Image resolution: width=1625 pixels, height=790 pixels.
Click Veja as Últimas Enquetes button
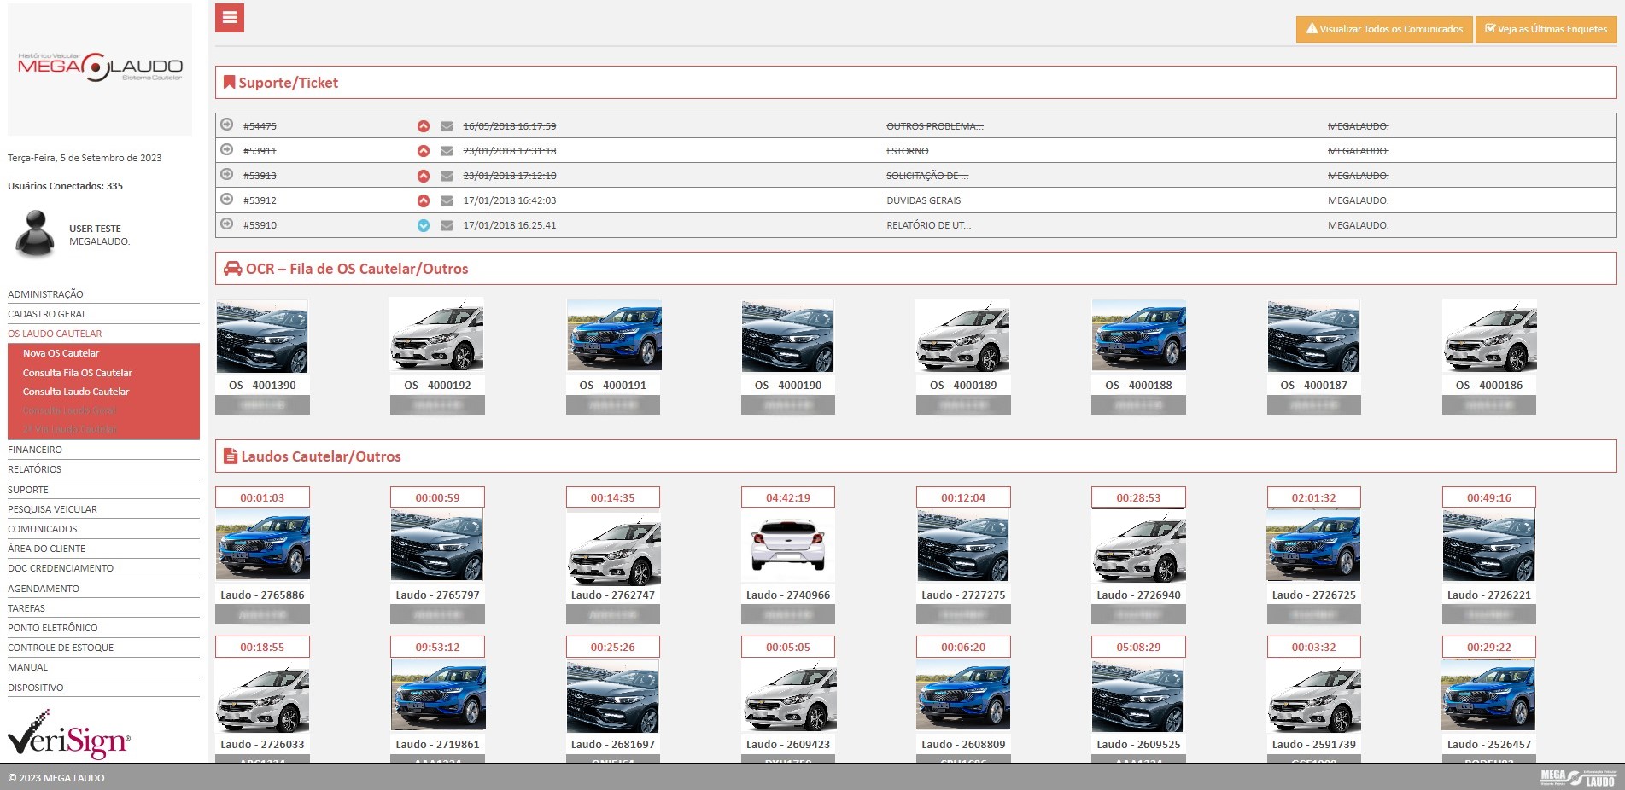tap(1546, 29)
